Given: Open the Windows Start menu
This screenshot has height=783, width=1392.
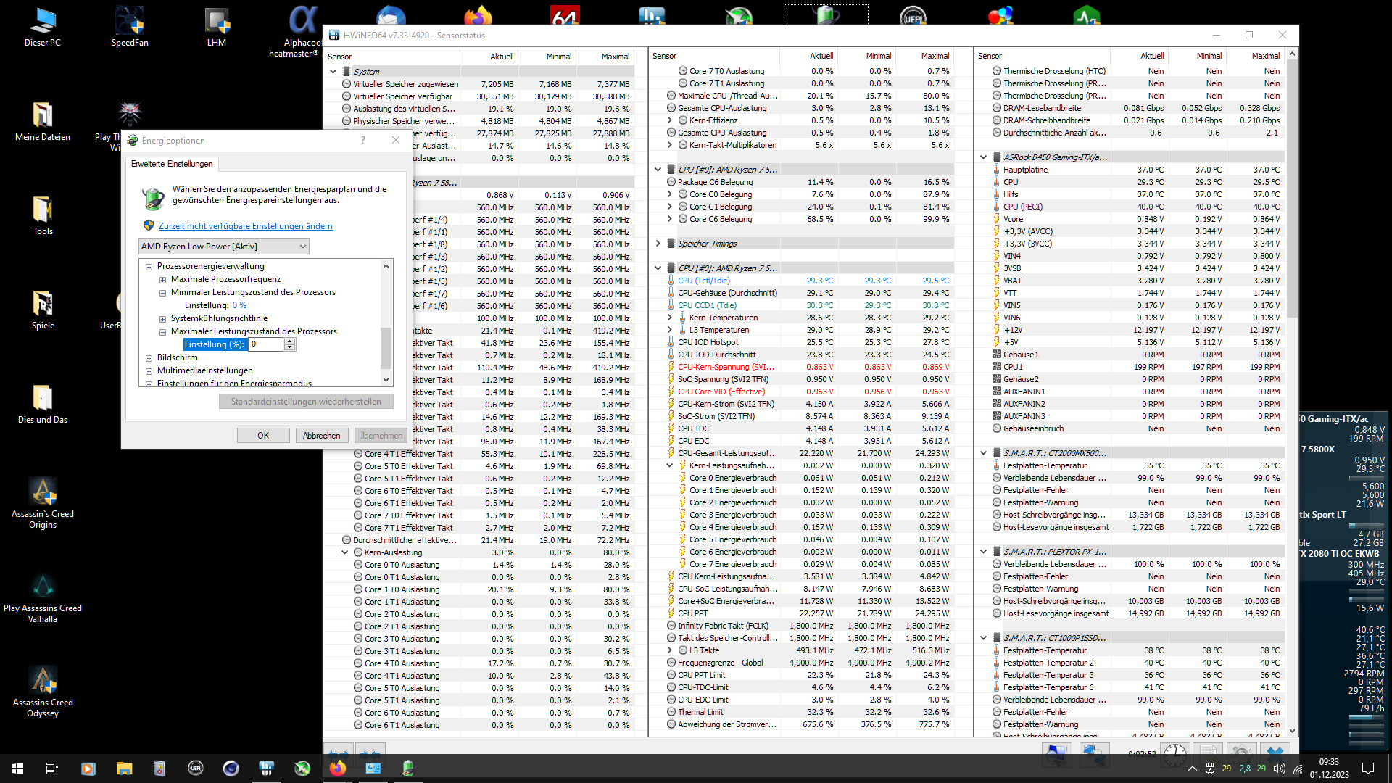Looking at the screenshot, I should (17, 768).
